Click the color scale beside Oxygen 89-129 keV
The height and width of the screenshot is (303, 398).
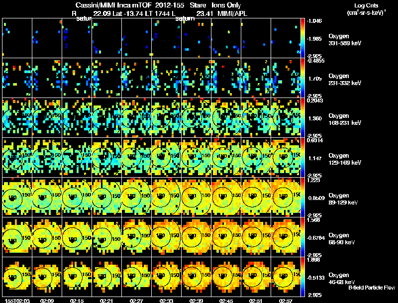[302, 197]
